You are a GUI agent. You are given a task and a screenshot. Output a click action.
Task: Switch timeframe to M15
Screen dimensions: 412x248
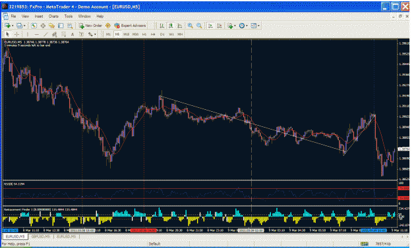tap(127, 34)
